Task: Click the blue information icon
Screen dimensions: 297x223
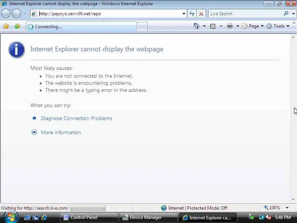Action: point(16,50)
